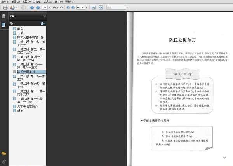The image size is (233, 166).
Task: Click the bookmark icon beside 陈氏太极拳新架一路
Action: pos(14,37)
